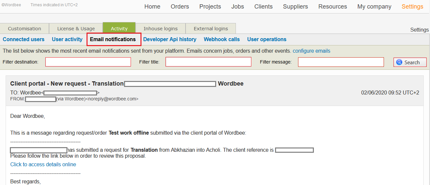The width and height of the screenshot is (430, 185).
Task: Select the Inhouse logins tab
Action: coord(161,29)
